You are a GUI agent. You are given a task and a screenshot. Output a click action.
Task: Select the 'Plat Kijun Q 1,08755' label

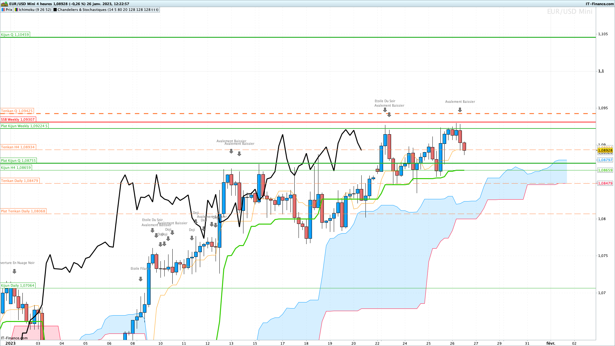pyautogui.click(x=19, y=161)
